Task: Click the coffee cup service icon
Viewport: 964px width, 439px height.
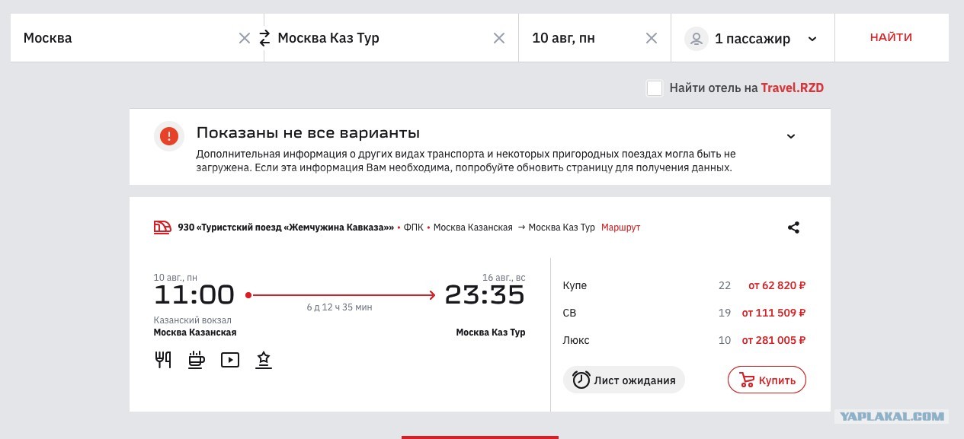Action: tap(197, 360)
